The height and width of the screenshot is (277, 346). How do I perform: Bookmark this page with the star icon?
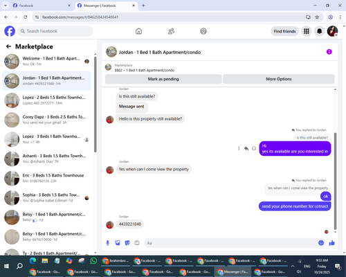click(x=317, y=17)
